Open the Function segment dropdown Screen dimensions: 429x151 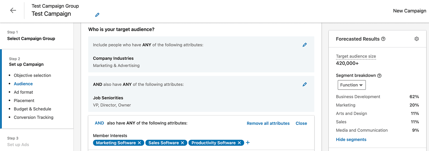click(x=352, y=85)
